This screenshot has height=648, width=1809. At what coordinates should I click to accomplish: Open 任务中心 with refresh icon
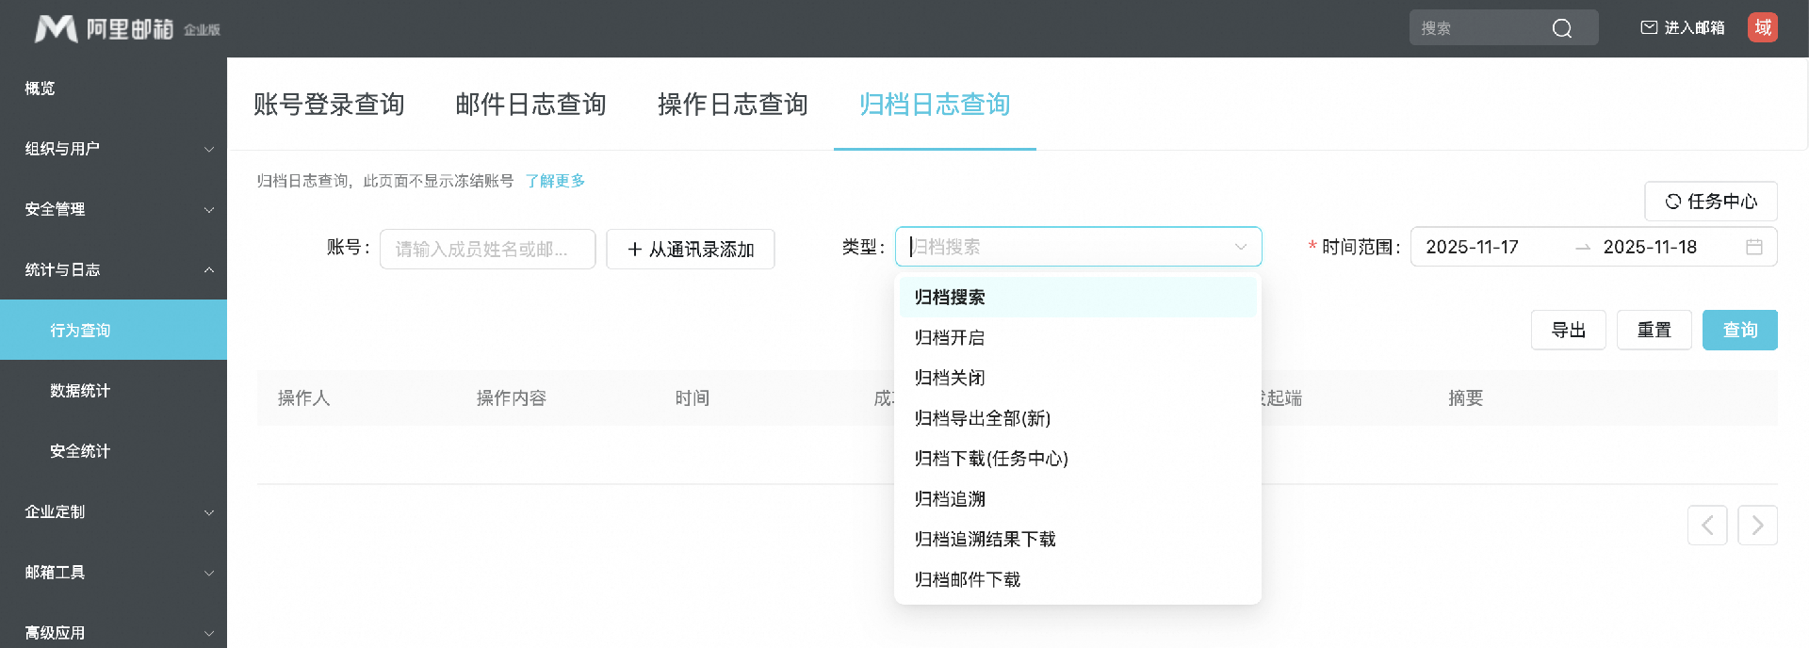point(1711,202)
